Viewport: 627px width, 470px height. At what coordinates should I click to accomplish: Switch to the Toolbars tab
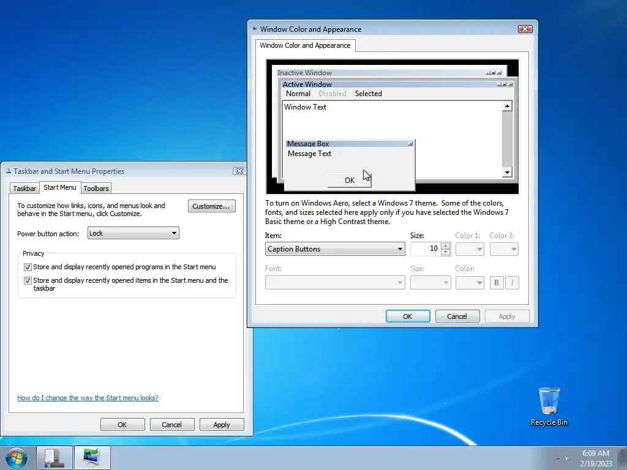(x=96, y=188)
